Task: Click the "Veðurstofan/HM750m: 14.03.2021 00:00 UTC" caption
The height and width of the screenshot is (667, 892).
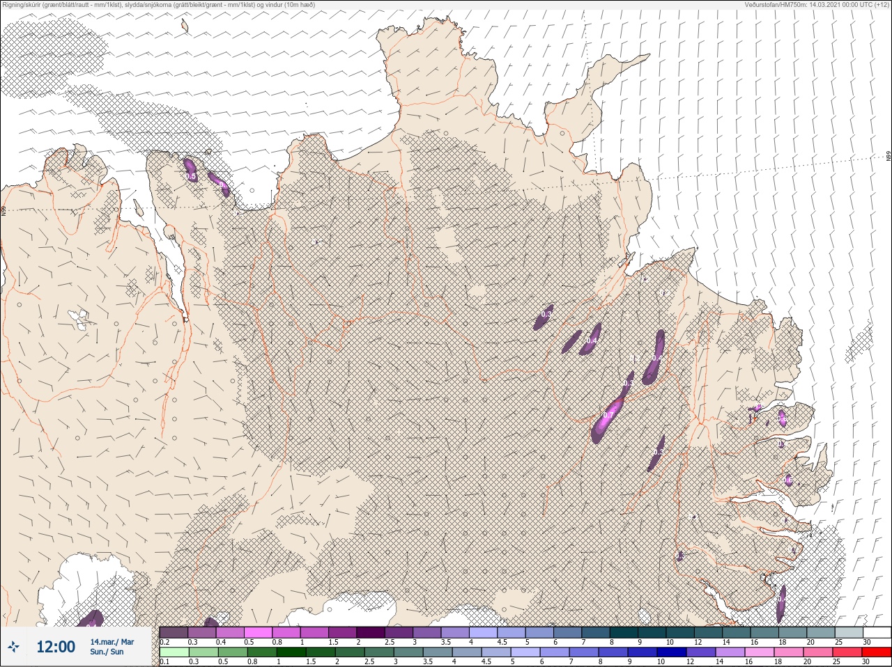Action: click(x=817, y=5)
